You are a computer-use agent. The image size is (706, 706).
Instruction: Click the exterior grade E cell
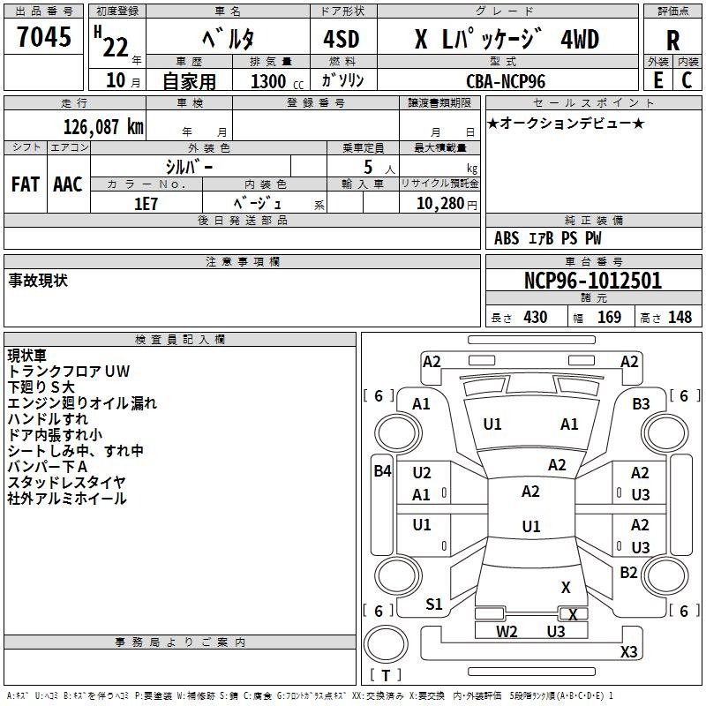click(x=657, y=80)
